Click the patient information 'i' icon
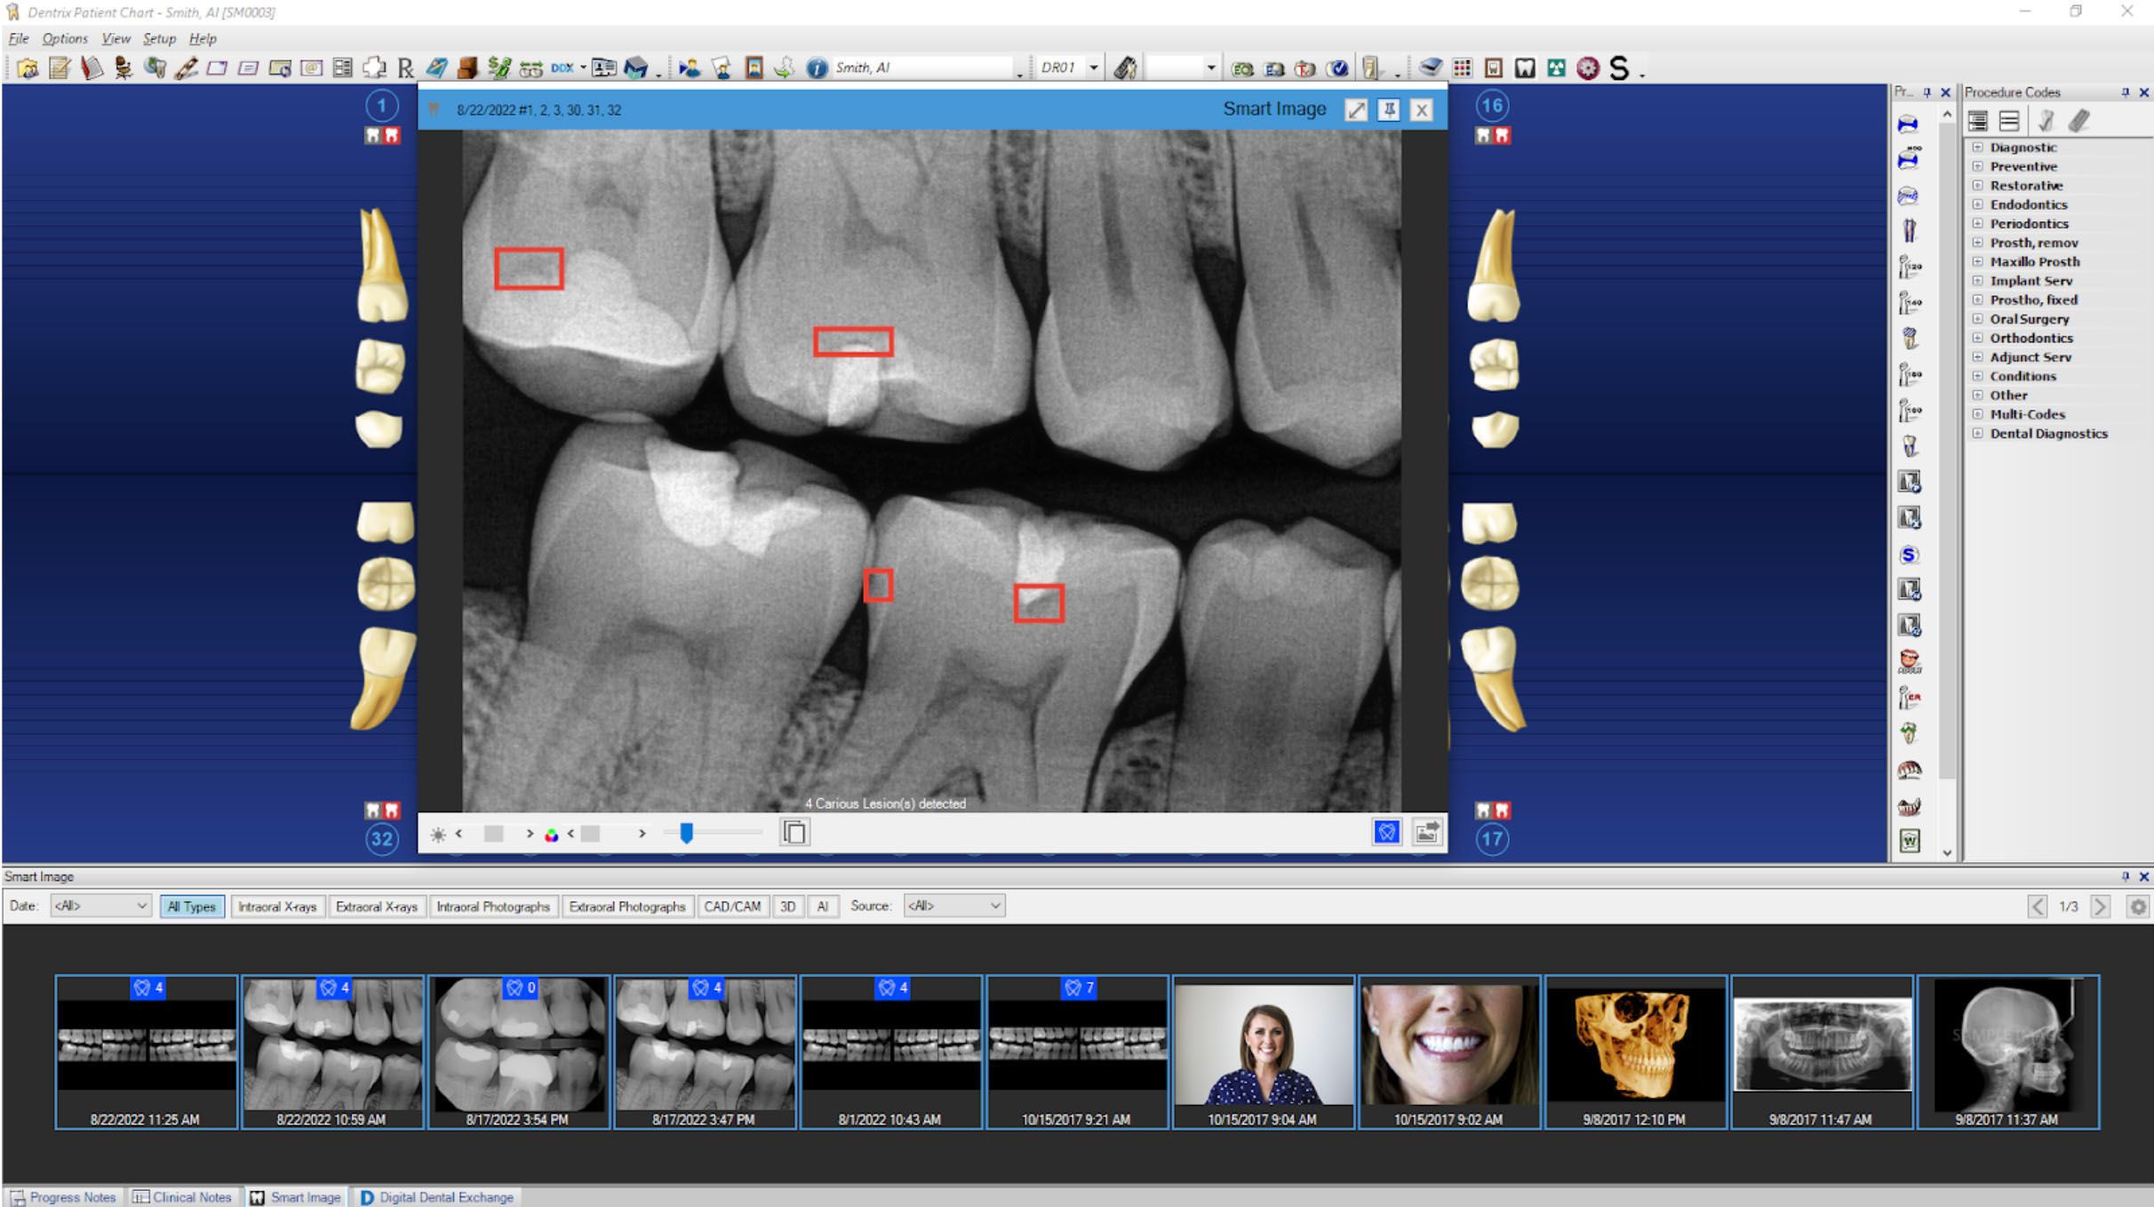Image resolution: width=2154 pixels, height=1207 pixels. [816, 68]
